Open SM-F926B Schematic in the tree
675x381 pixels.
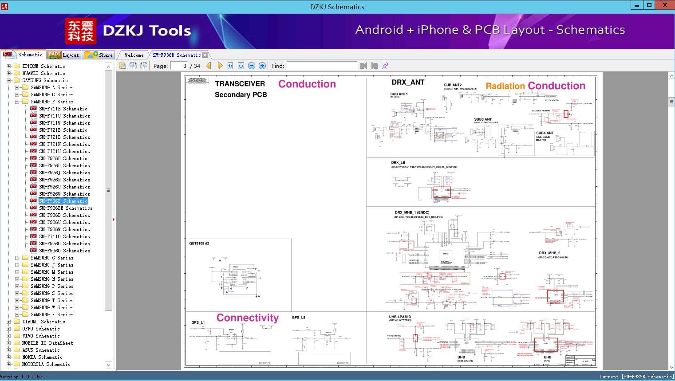tap(63, 158)
